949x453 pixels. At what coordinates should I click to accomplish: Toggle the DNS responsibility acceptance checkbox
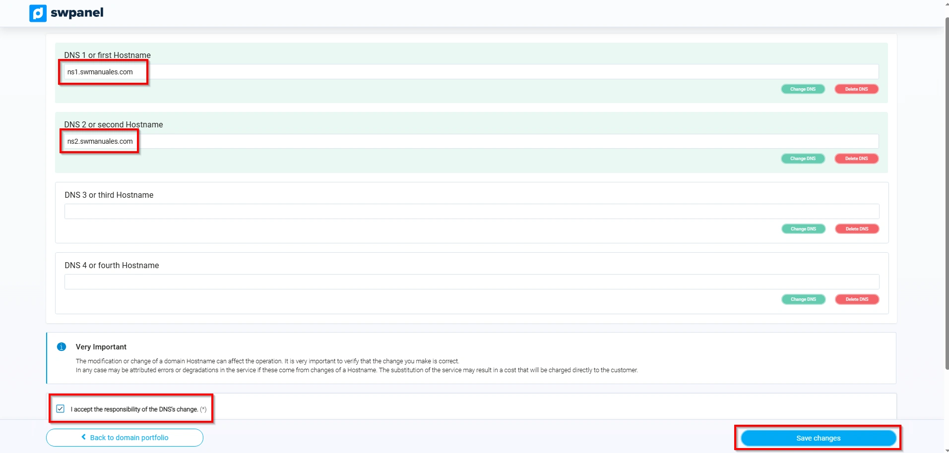[61, 409]
